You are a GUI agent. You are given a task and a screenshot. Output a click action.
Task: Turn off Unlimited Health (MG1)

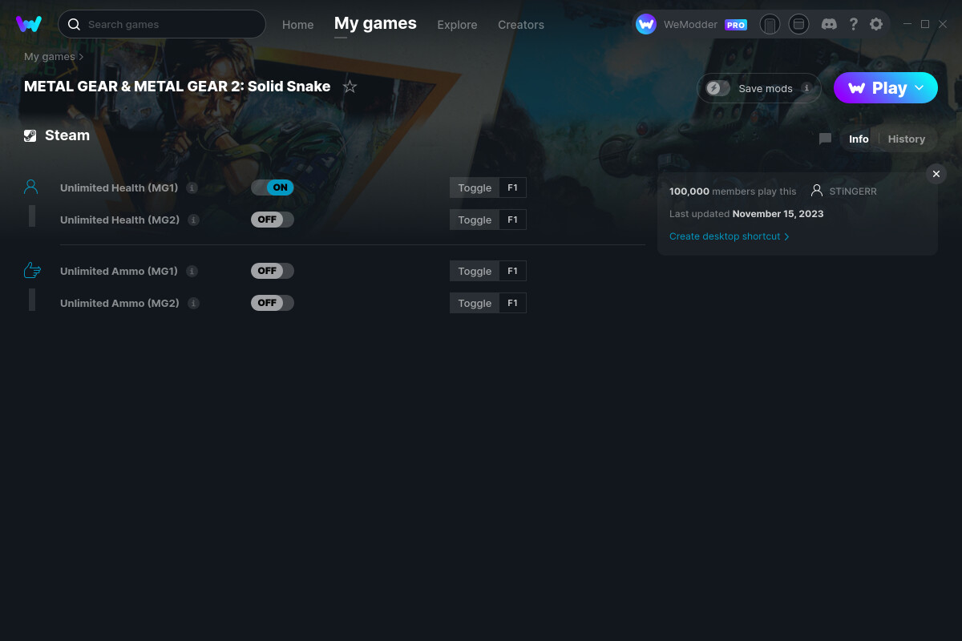[273, 187]
